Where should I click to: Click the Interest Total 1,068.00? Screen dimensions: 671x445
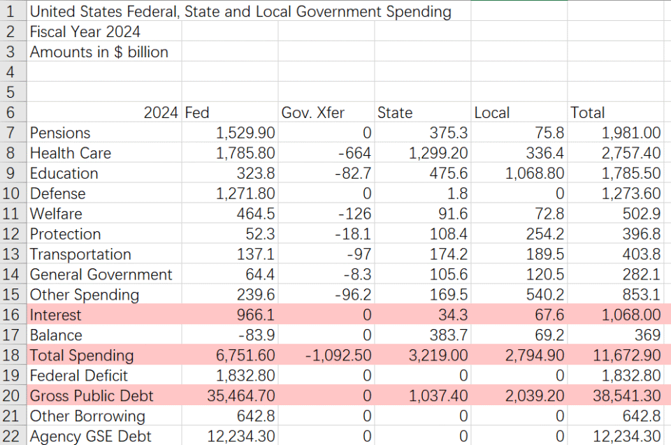coord(616,314)
